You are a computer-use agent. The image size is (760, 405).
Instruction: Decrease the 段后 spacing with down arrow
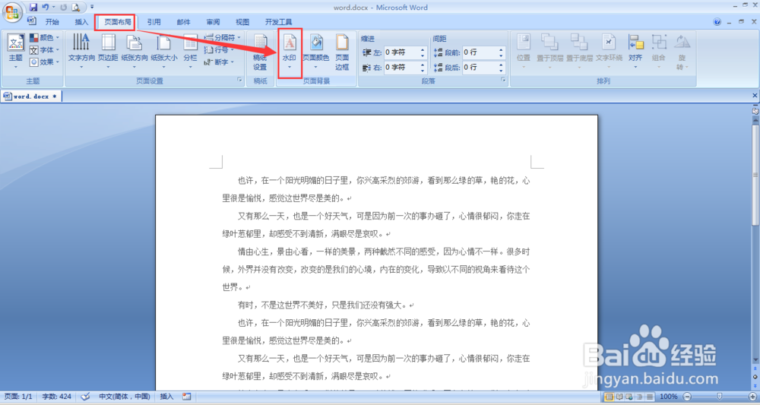pos(501,71)
